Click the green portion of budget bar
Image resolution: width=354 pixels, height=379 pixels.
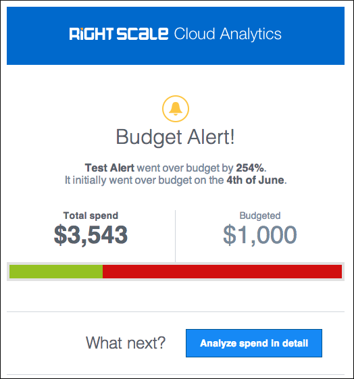pos(56,272)
